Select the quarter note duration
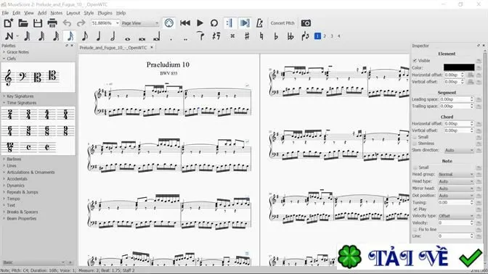 (x=99, y=36)
